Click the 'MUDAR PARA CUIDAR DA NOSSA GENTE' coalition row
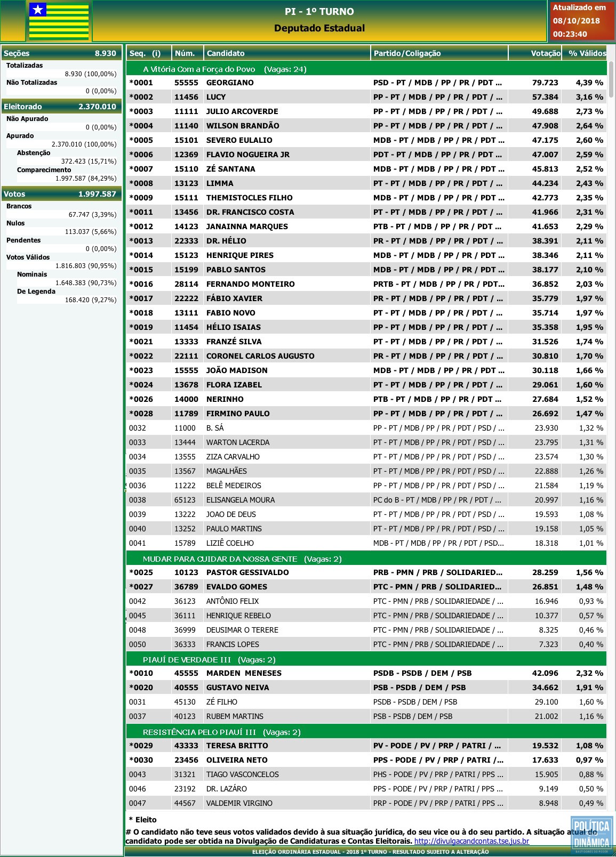616x857 pixels. [x=366, y=559]
